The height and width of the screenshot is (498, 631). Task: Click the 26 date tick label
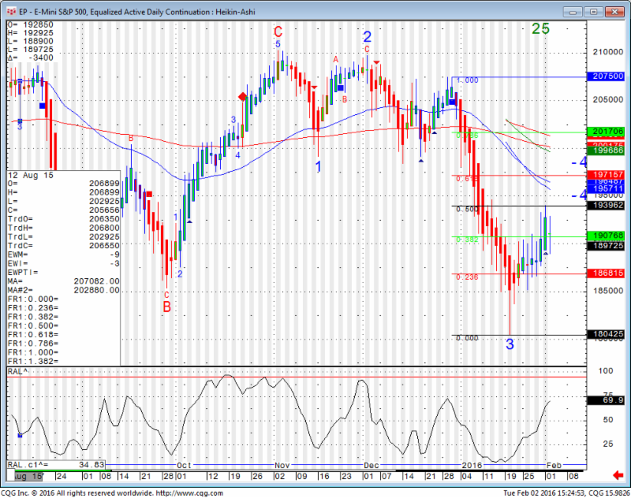coord(257,476)
